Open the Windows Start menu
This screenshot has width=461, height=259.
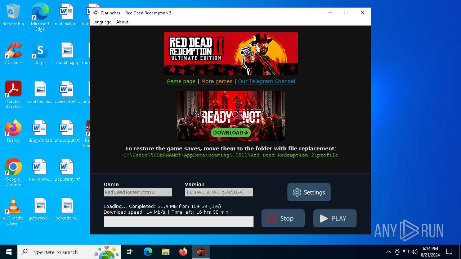pos(9,252)
